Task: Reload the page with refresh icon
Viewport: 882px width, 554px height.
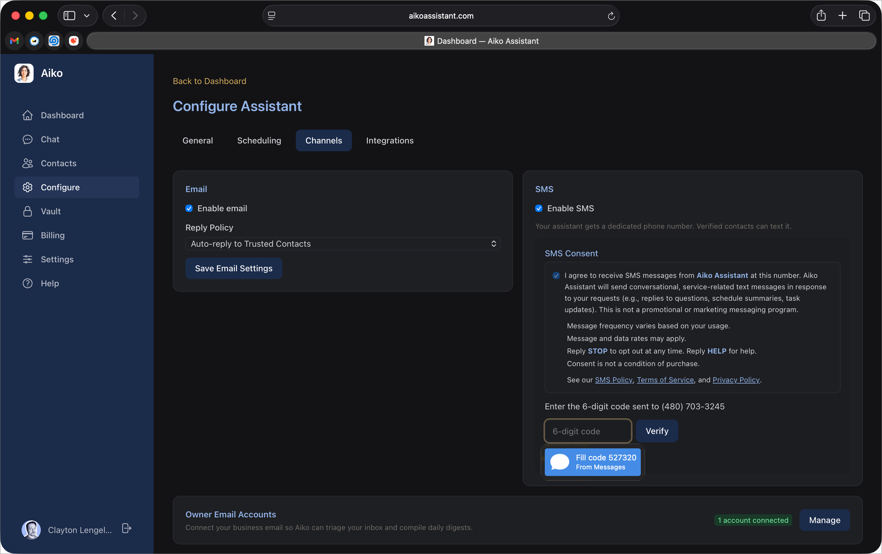Action: click(x=610, y=16)
